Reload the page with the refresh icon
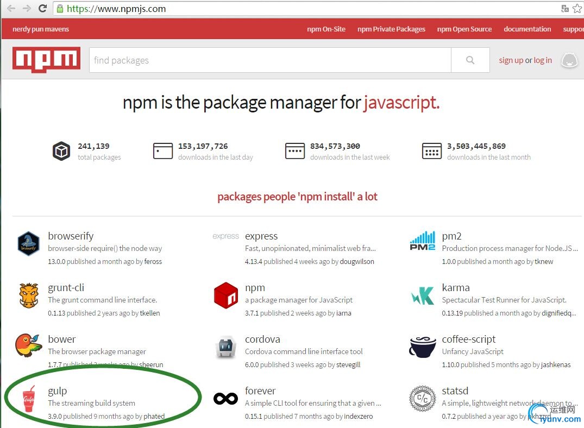 [42, 8]
